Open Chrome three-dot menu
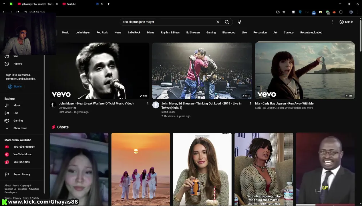Viewport: 362px width, 206px height. click(x=358, y=12)
